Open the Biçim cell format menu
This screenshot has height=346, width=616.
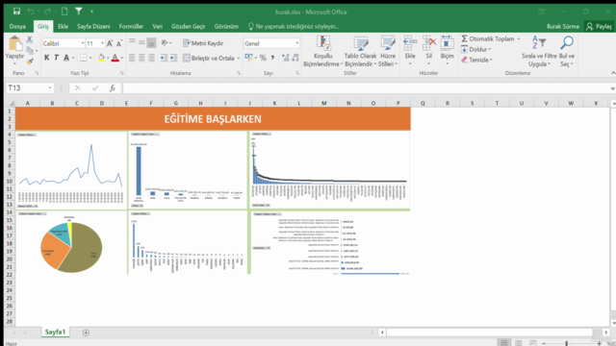(447, 51)
